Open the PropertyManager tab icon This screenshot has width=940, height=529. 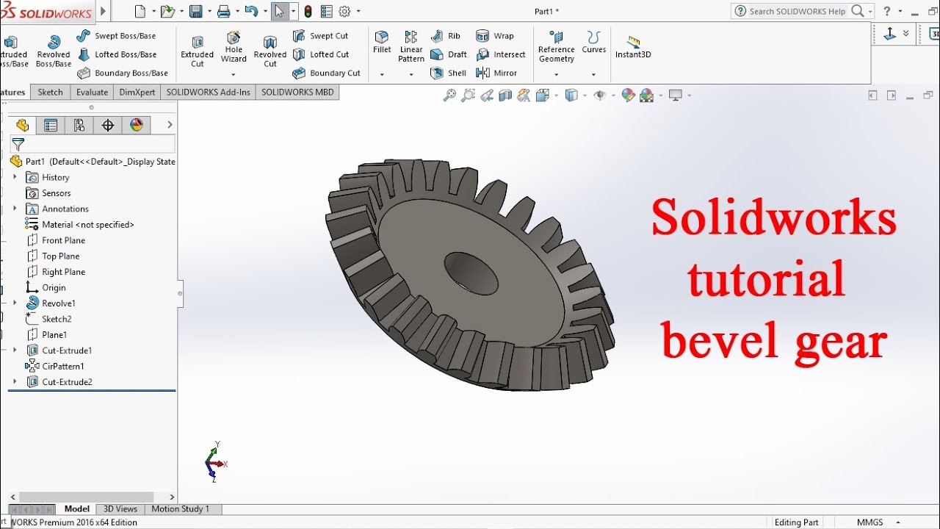(51, 125)
